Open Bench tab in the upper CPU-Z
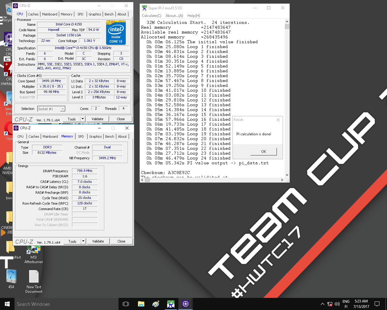 [109, 14]
